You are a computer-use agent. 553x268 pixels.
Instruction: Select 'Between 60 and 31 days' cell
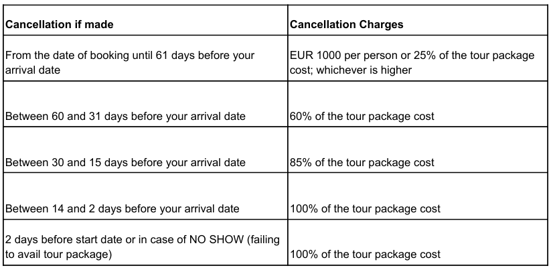pos(146,104)
